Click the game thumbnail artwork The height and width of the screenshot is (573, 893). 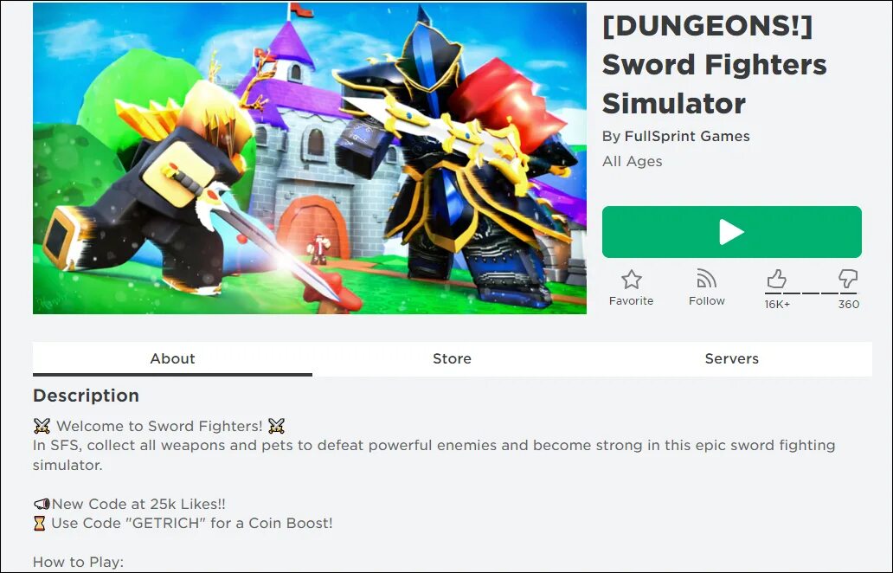pyautogui.click(x=310, y=158)
